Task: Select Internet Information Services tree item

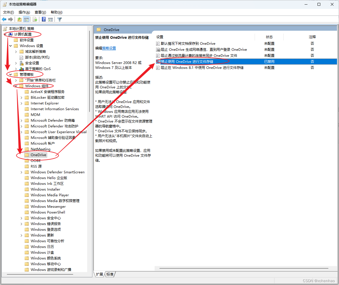Action: 55,109
